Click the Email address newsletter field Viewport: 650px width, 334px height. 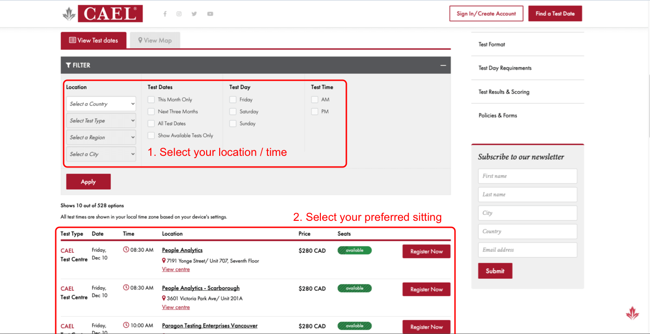tap(527, 250)
